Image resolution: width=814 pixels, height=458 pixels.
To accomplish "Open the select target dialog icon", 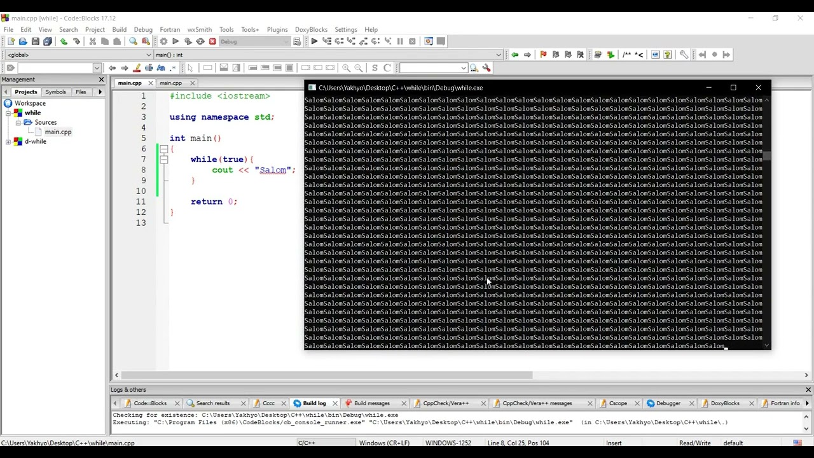I will pos(297,41).
